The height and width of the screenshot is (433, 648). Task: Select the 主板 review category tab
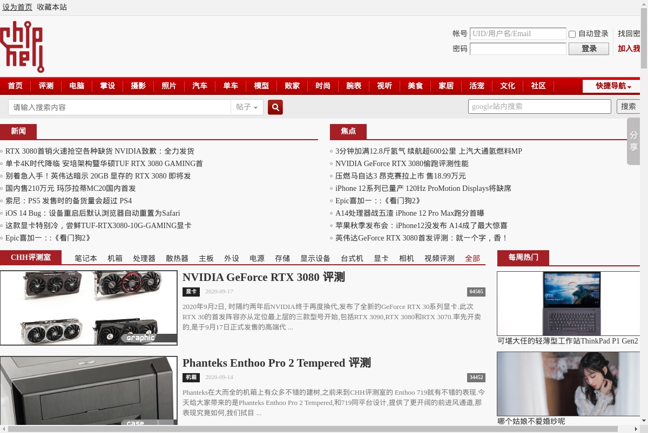click(x=206, y=258)
